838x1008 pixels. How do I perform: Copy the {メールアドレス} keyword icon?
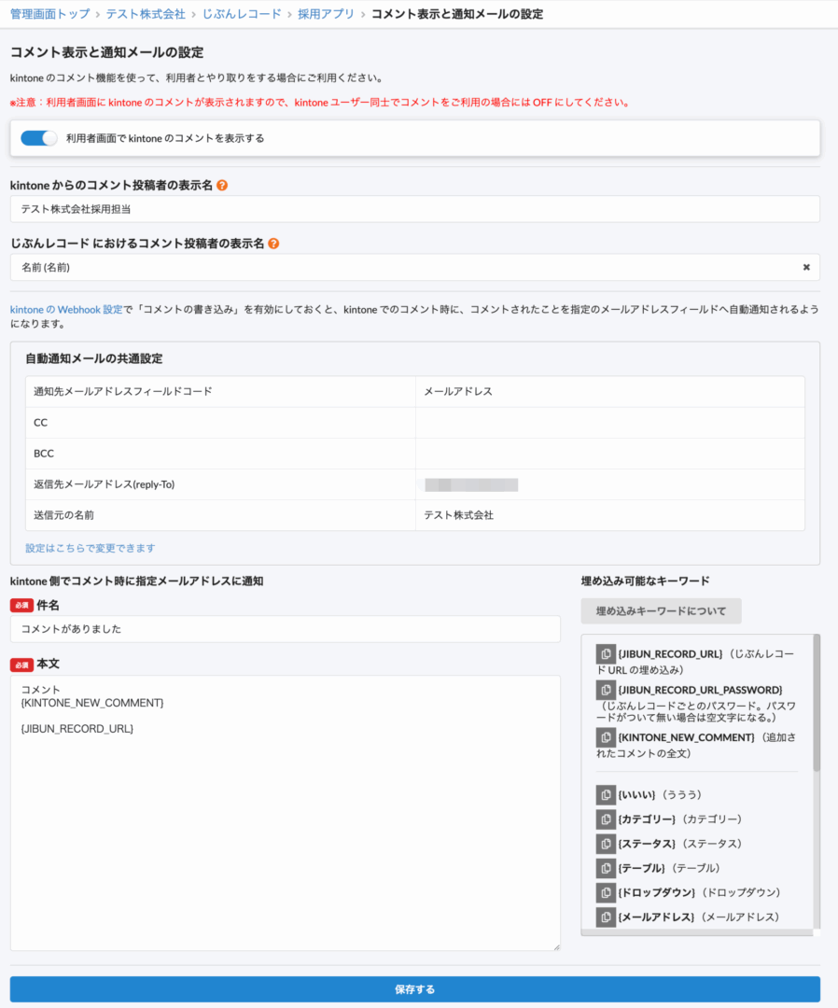(x=606, y=917)
